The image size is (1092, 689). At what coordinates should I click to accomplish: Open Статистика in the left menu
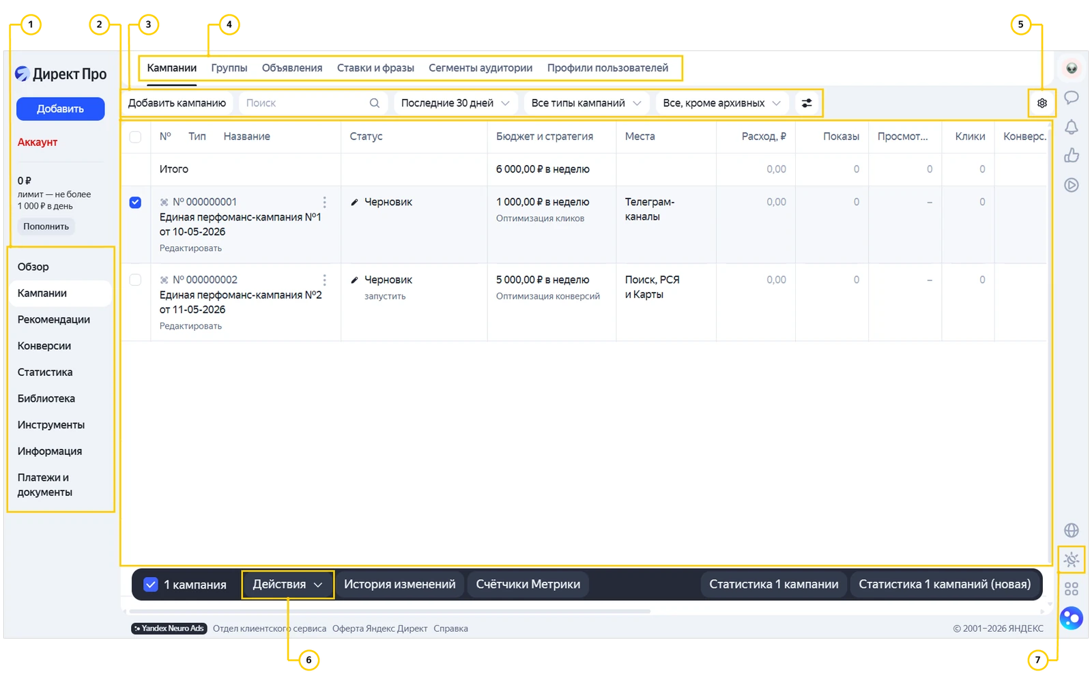click(45, 372)
